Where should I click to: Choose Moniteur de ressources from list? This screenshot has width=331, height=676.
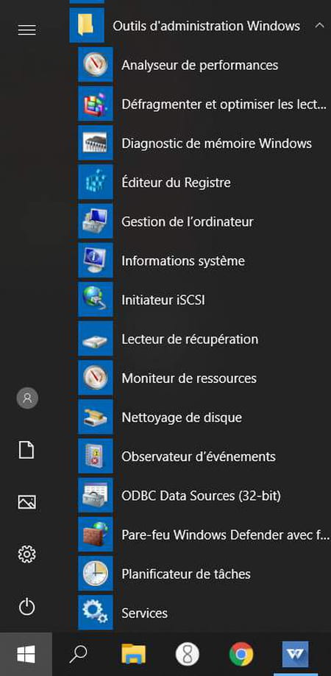[x=202, y=378]
